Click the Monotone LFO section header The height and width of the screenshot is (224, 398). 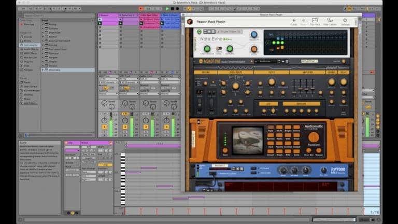click(x=268, y=104)
